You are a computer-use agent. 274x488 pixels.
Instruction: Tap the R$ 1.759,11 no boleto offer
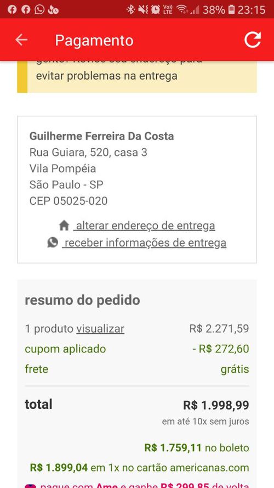(197, 448)
